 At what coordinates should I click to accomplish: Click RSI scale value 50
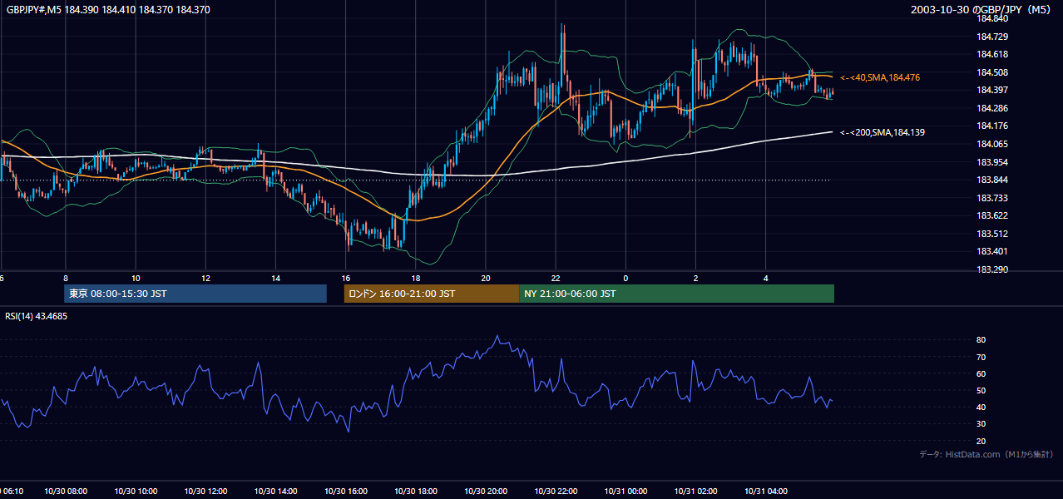[x=981, y=390]
